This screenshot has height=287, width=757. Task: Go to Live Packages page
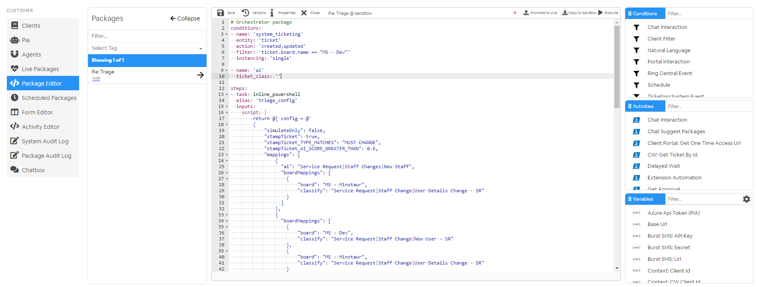click(x=43, y=69)
